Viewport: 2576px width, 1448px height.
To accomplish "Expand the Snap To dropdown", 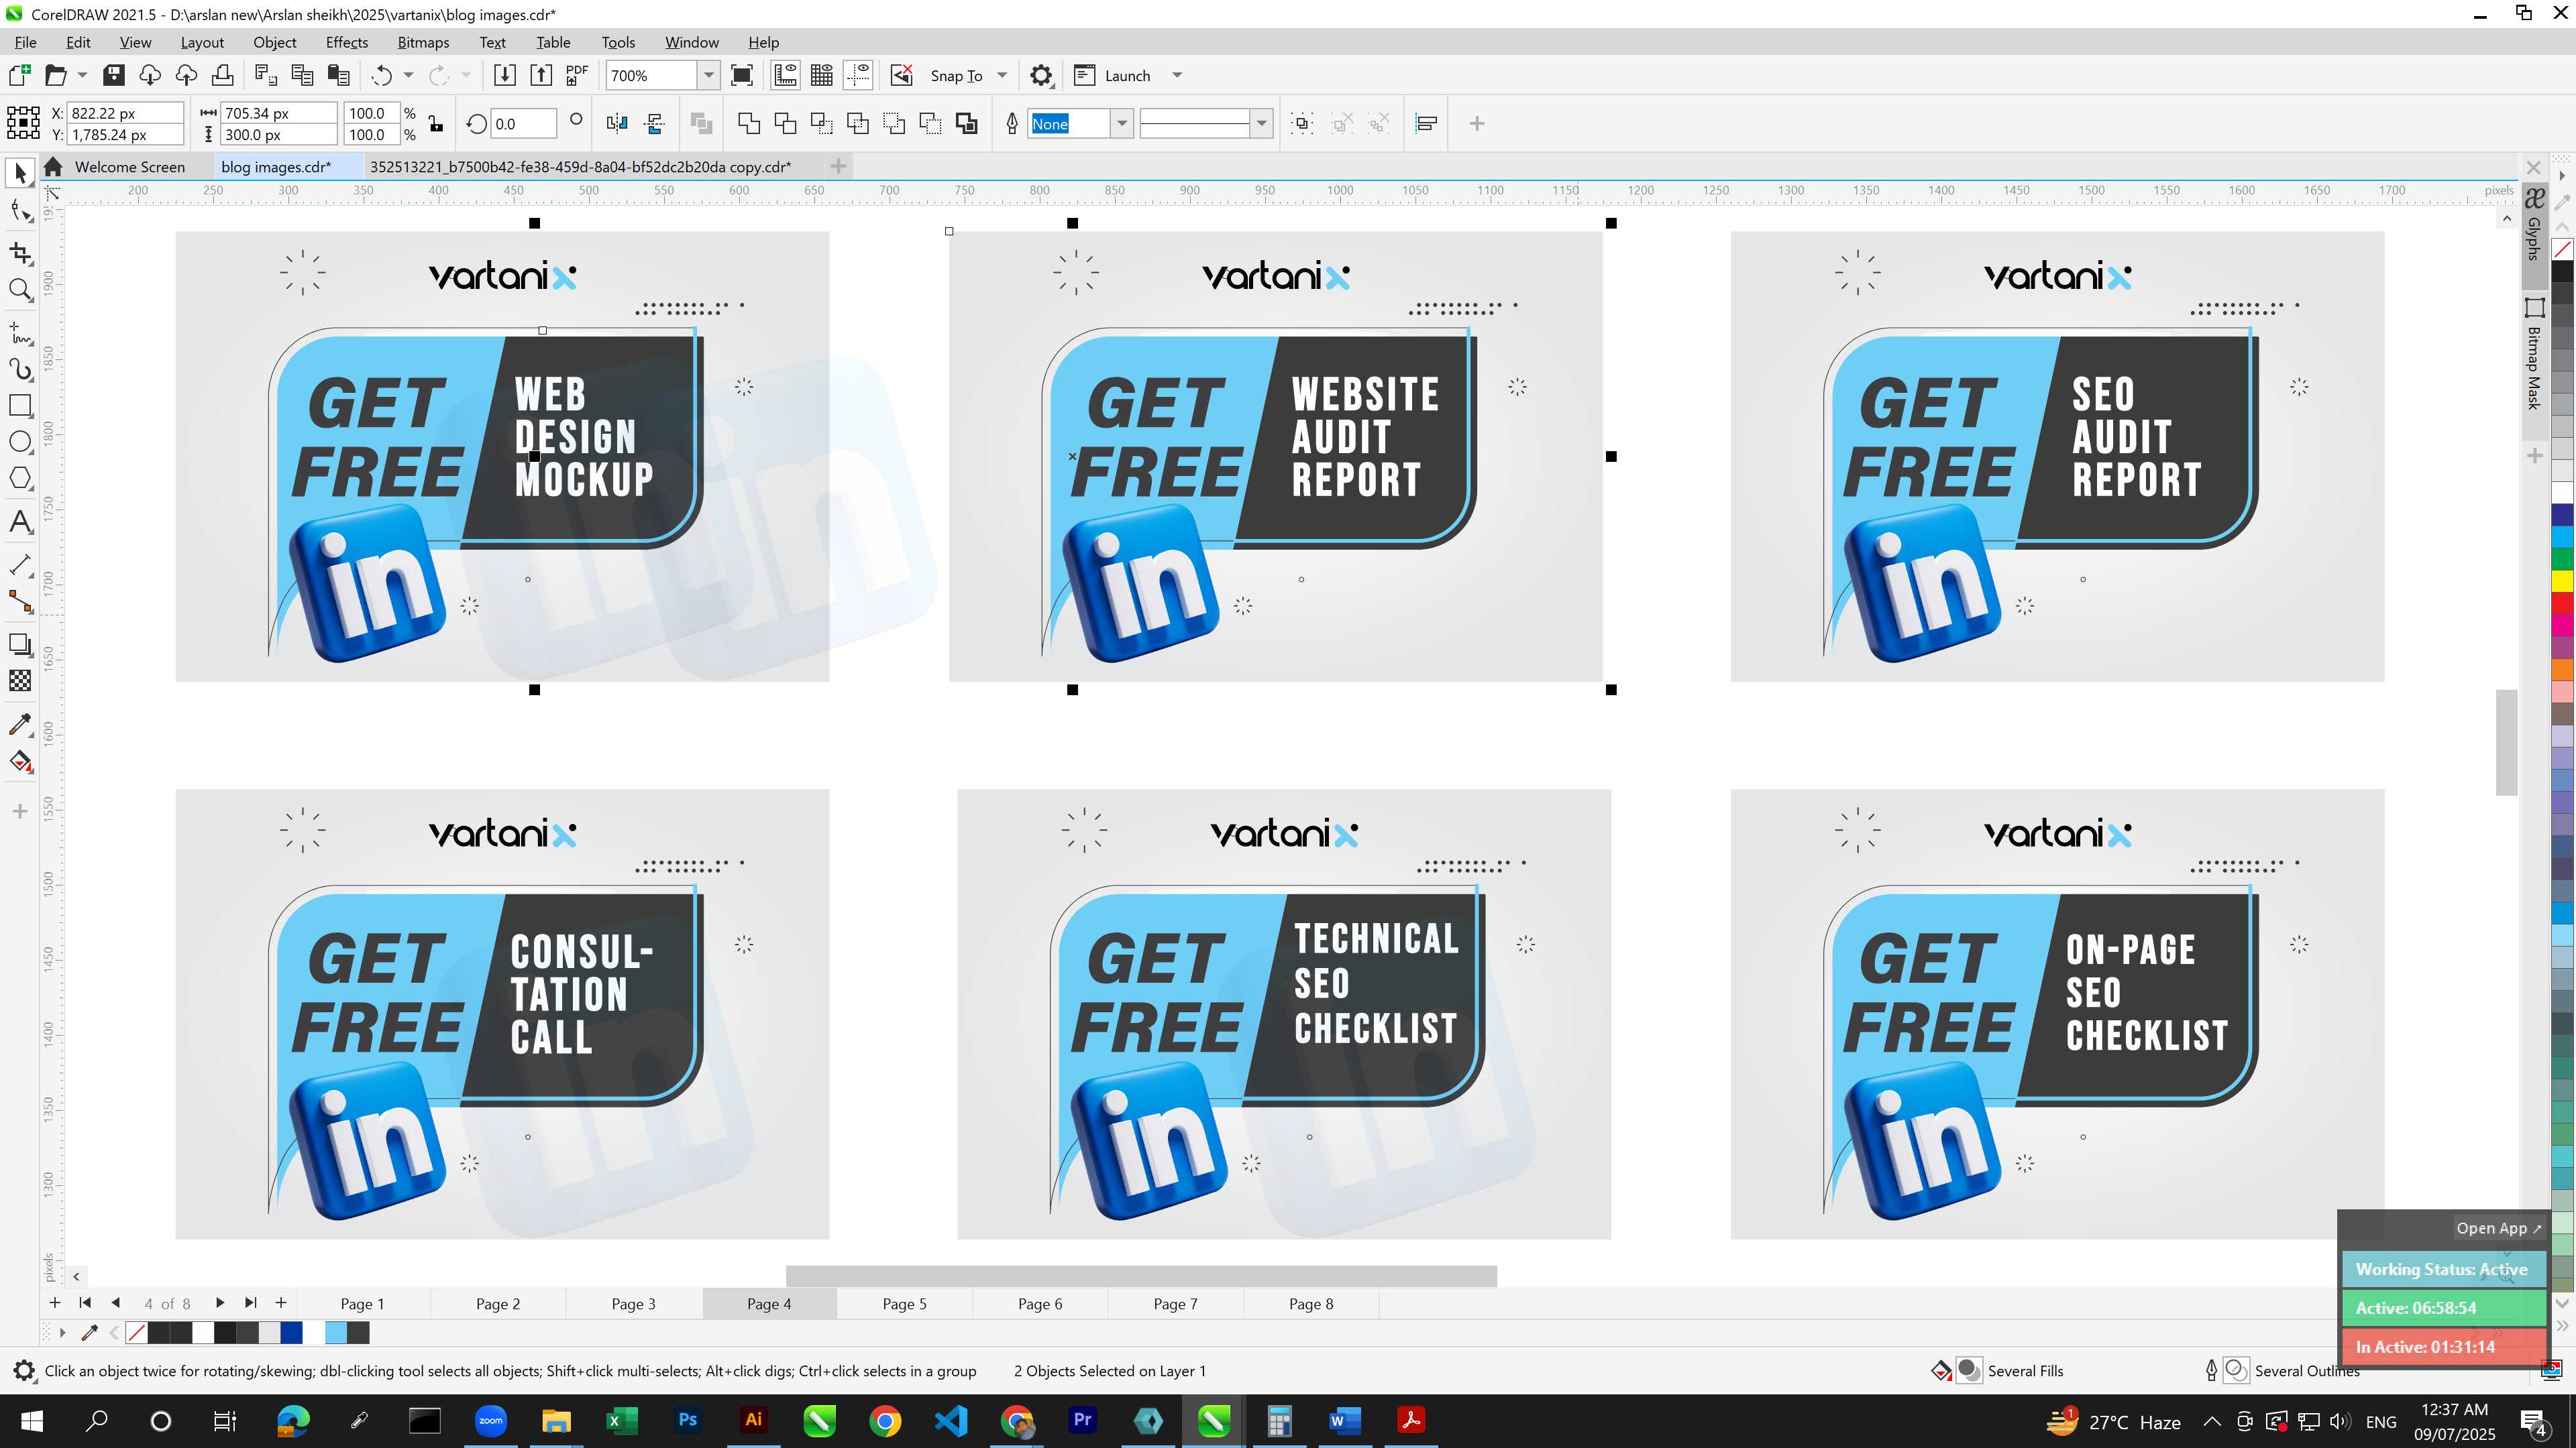I will [x=1002, y=75].
